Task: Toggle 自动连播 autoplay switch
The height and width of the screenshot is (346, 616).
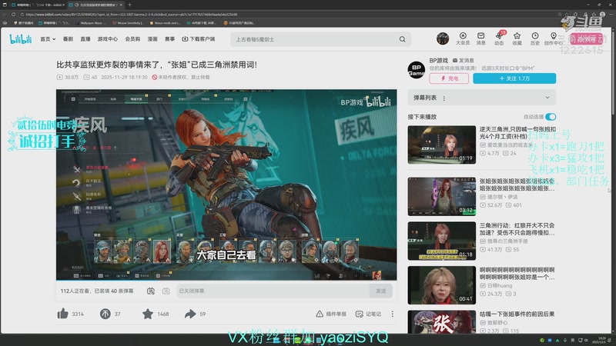Action: click(551, 117)
